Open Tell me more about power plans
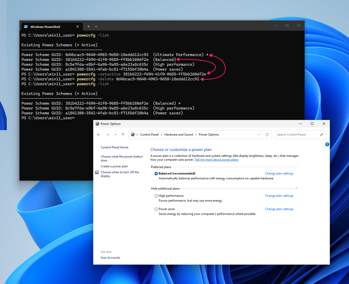 [x=217, y=160]
